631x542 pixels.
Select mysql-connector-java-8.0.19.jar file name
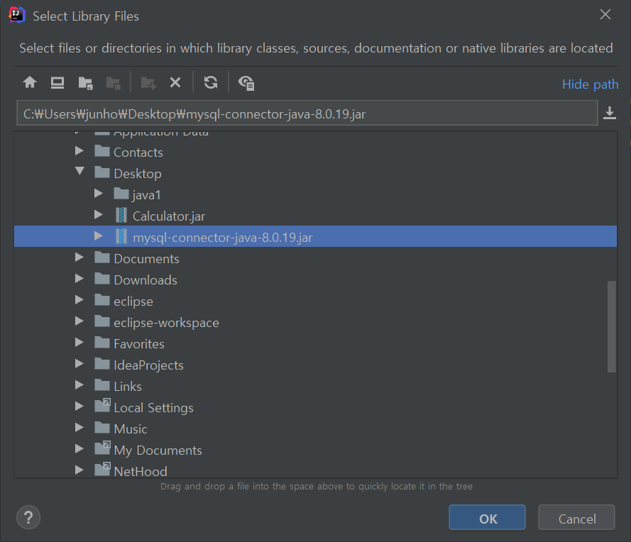pos(223,238)
